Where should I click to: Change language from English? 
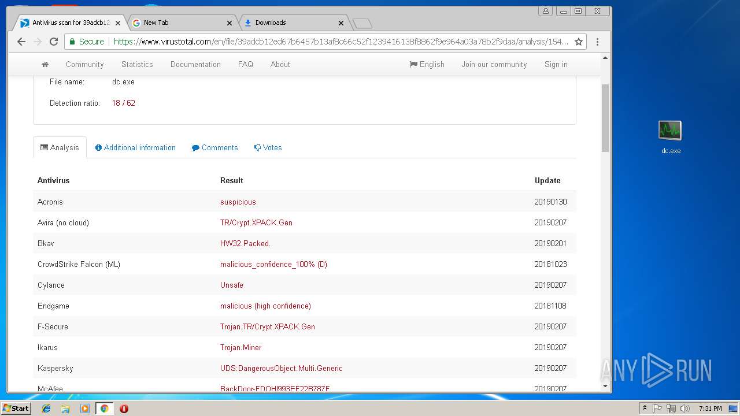point(427,65)
